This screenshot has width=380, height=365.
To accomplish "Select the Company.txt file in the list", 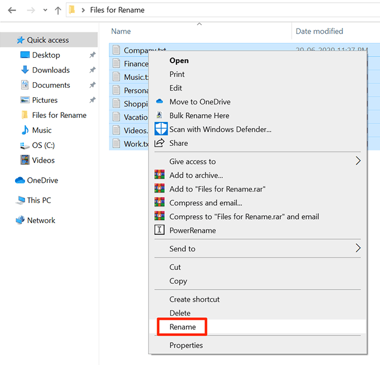I will (134, 50).
